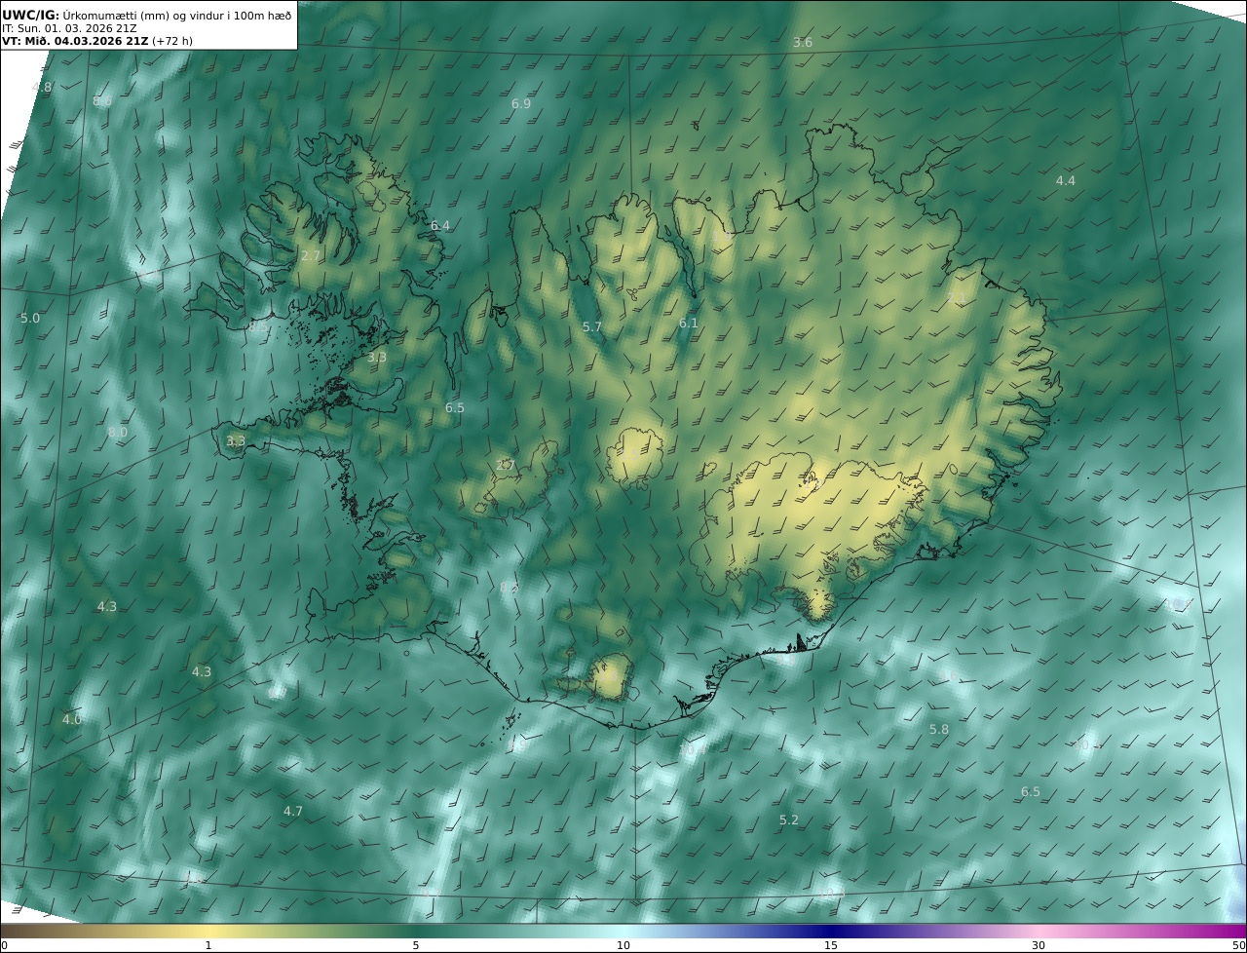Click the colorbar tick label 10

pyautogui.click(x=623, y=945)
